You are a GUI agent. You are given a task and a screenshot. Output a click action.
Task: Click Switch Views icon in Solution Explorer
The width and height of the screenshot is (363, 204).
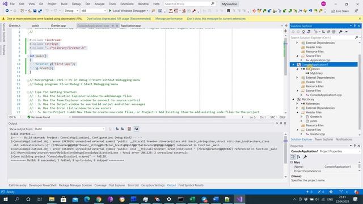click(x=309, y=32)
